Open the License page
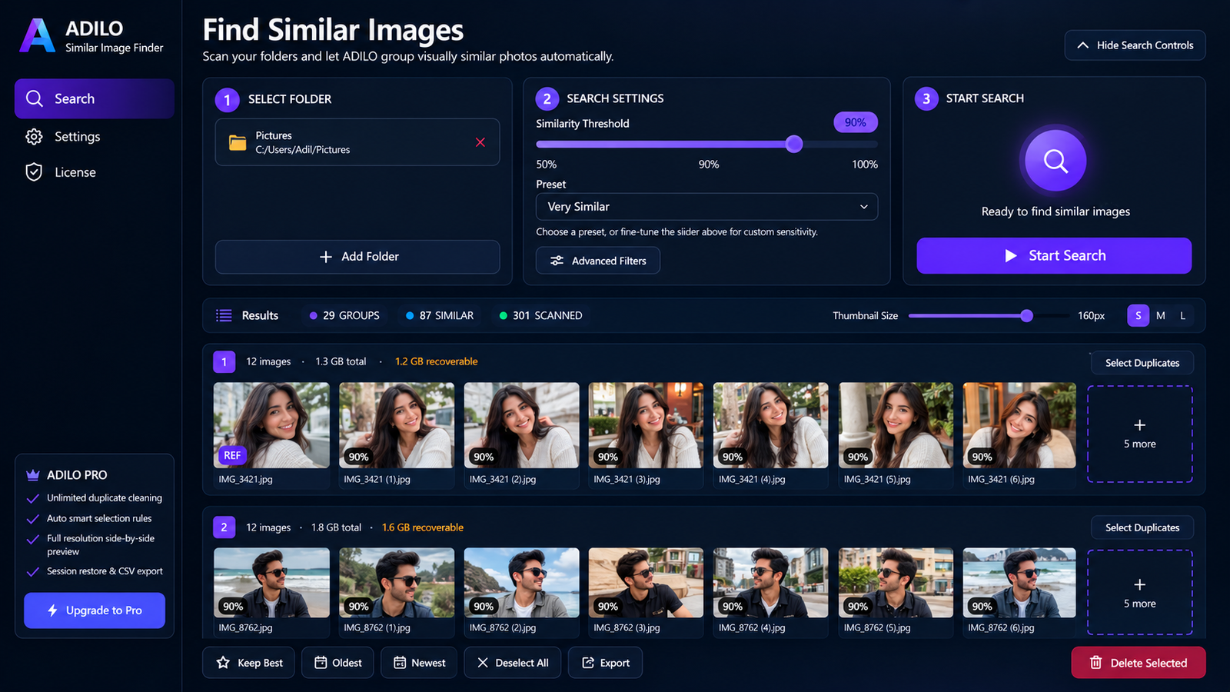1230x692 pixels. (75, 172)
